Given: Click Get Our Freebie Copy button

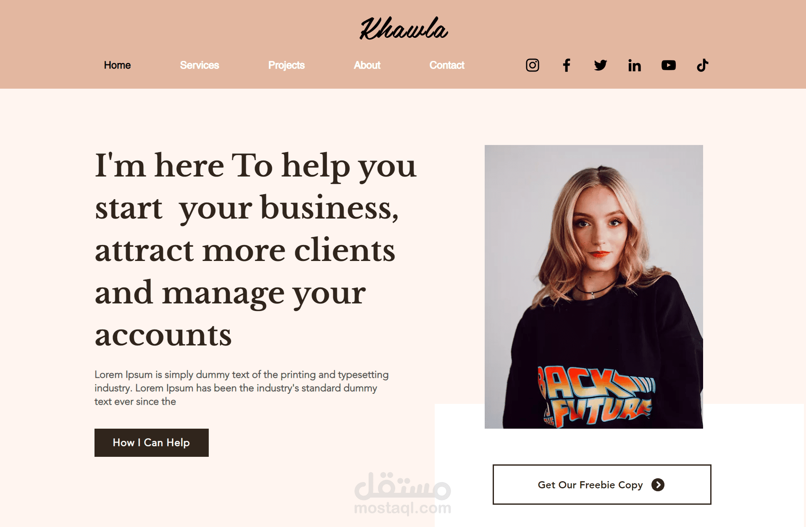Looking at the screenshot, I should click(x=602, y=485).
